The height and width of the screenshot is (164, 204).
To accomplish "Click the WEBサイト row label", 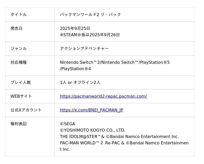I will point(21,96).
